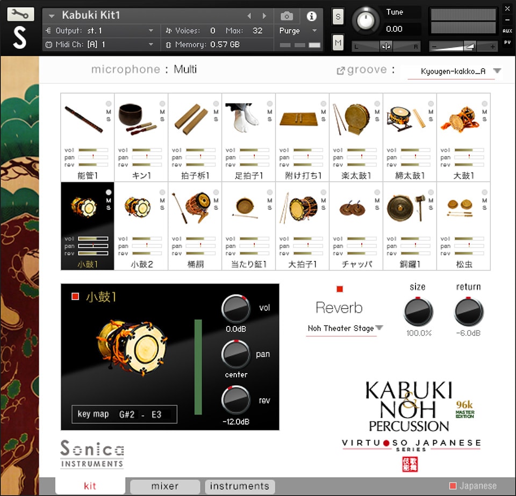Toggle the Japanese language checkbox
Screen dimensions: 516x496
(453, 485)
